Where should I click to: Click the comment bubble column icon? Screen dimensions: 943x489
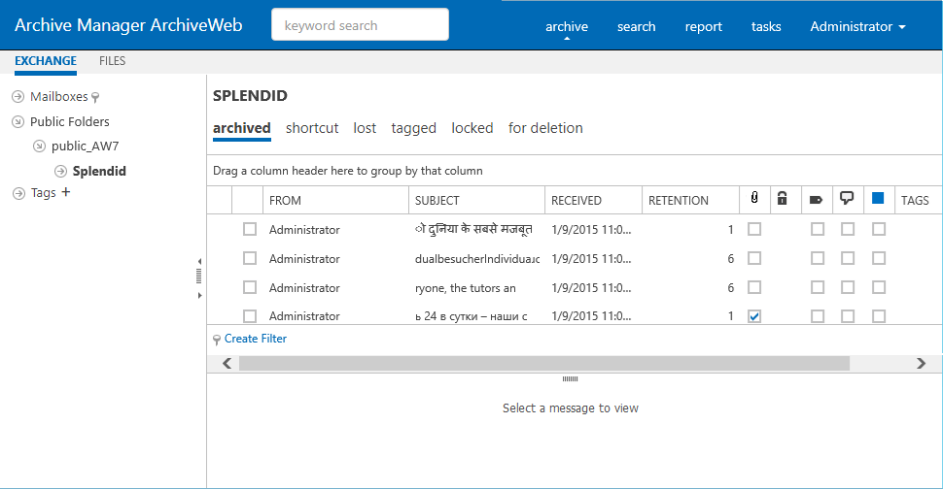pos(848,199)
